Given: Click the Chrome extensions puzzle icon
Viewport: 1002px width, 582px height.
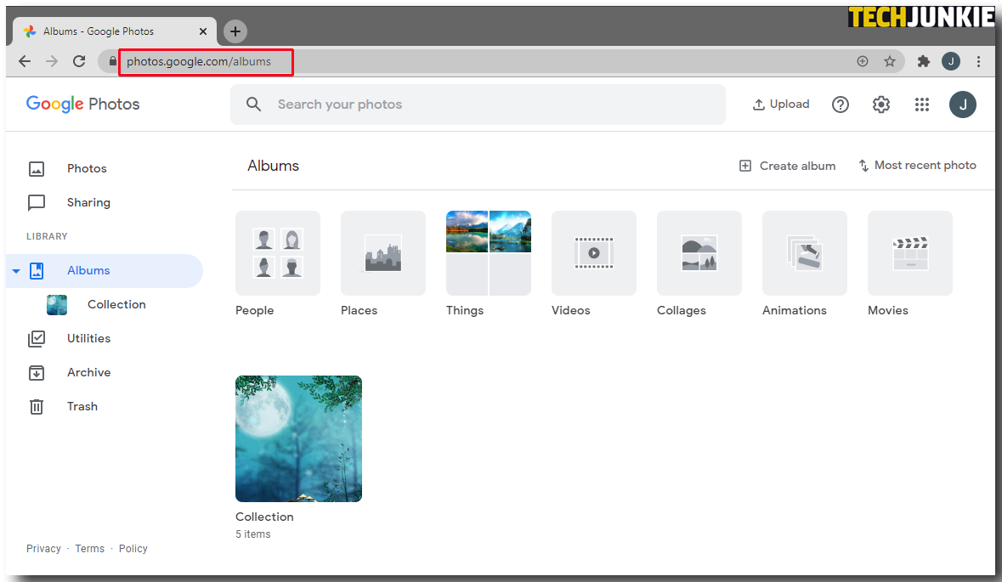Looking at the screenshot, I should (x=924, y=61).
